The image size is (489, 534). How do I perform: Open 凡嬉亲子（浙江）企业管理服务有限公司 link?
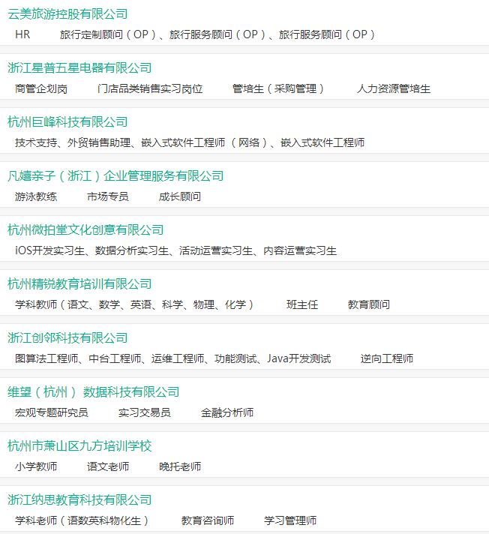115,175
